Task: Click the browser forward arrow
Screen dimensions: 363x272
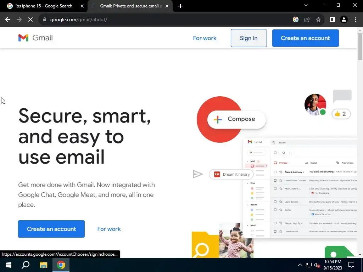Action: (19, 20)
